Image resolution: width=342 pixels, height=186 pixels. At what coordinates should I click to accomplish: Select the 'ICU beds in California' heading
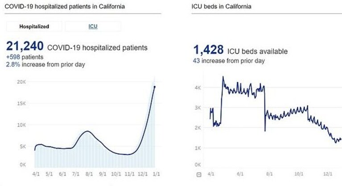(x=221, y=7)
